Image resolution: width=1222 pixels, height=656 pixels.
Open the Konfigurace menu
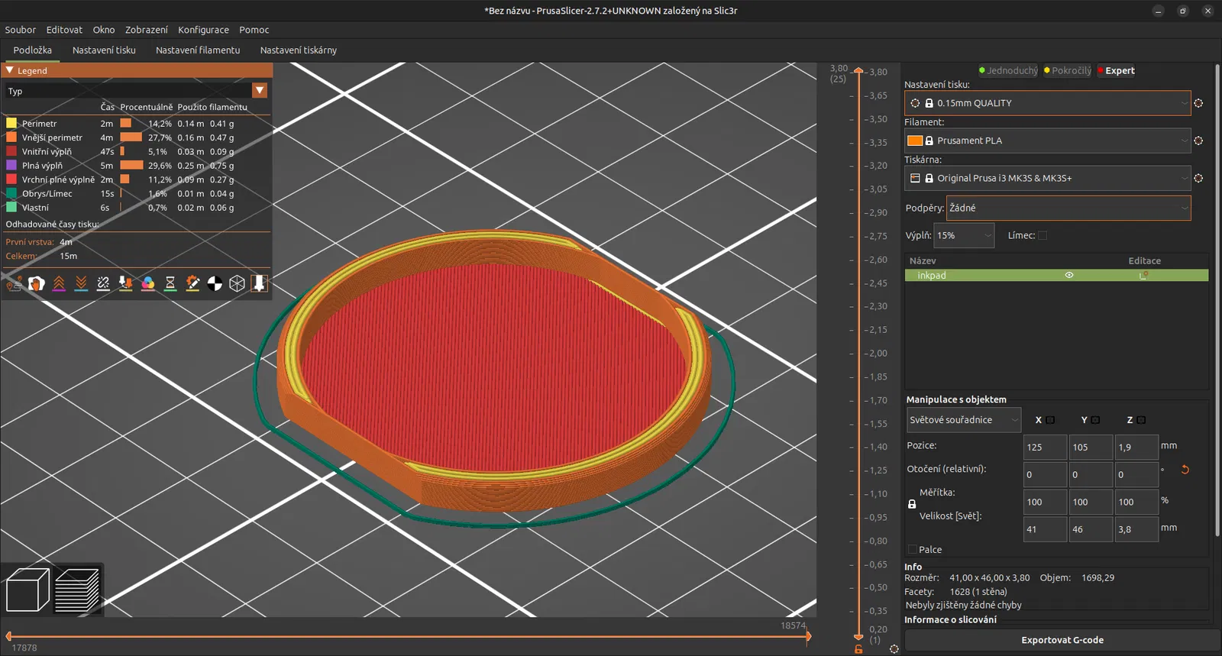point(203,30)
